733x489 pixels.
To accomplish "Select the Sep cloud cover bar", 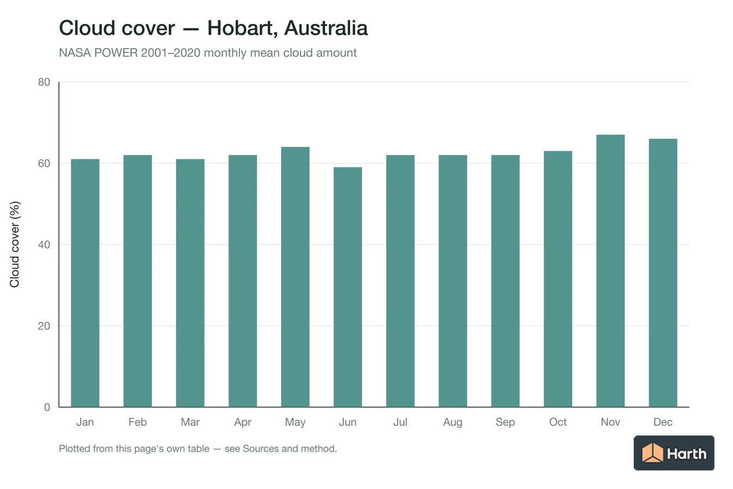I will pos(506,281).
